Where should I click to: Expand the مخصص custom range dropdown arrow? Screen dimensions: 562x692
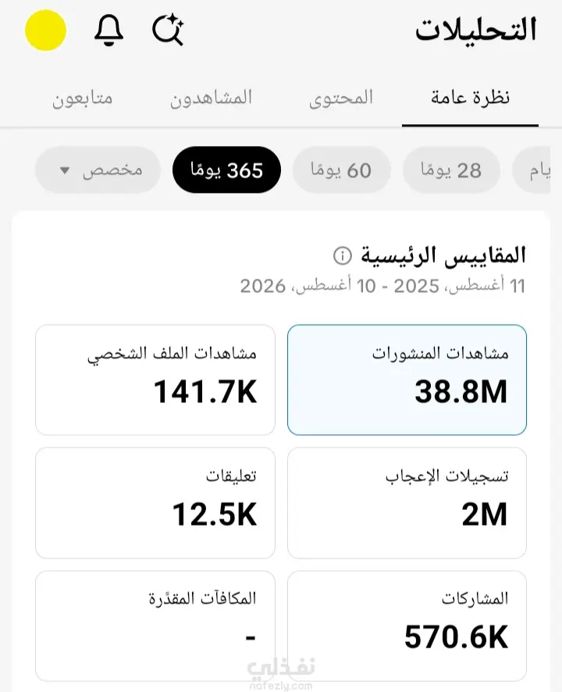click(x=65, y=170)
